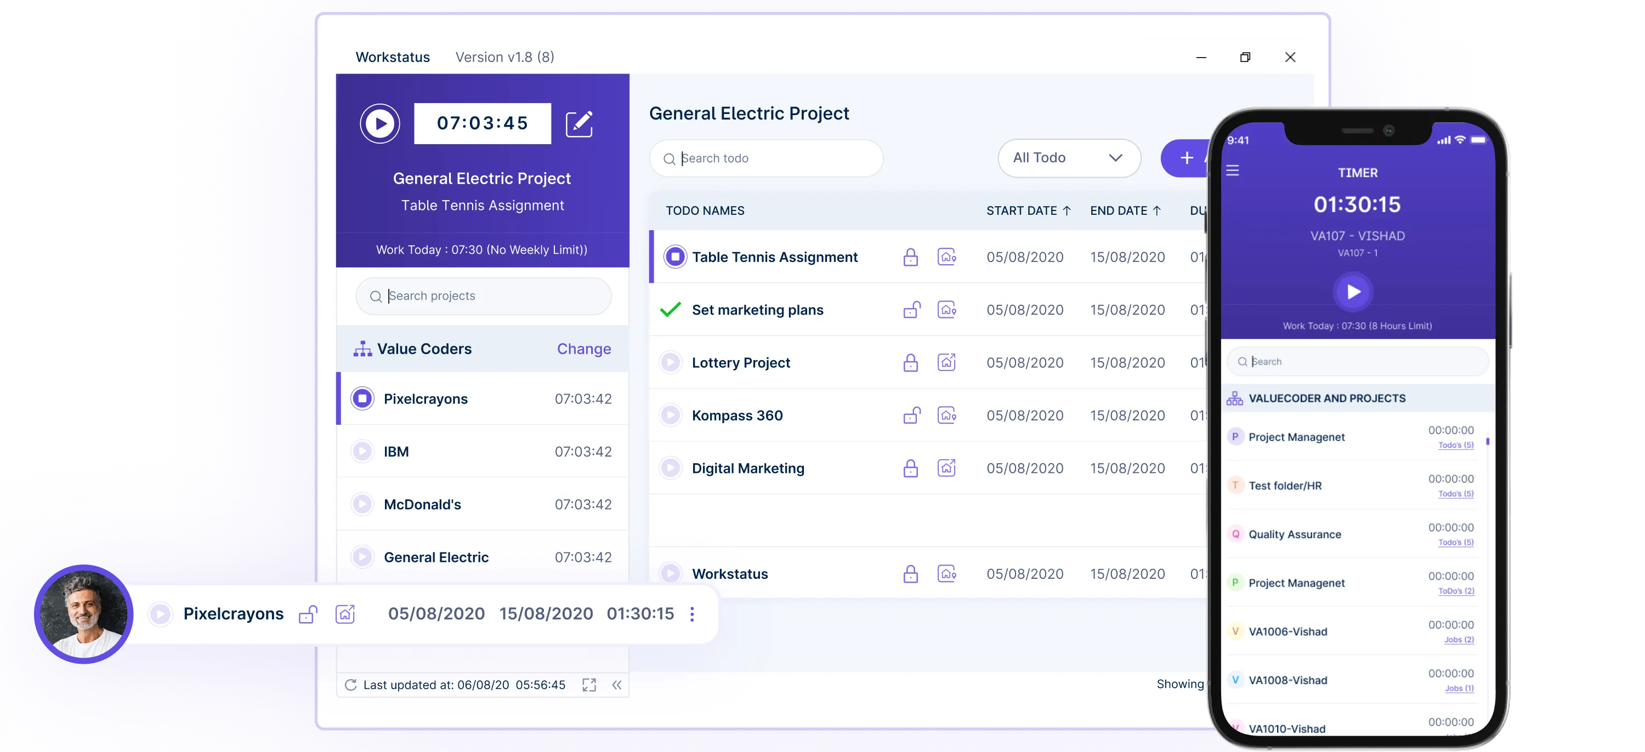1645x752 pixels.
Task: Open Jobs (2) link for VA1006-Vishad
Action: tap(1459, 640)
